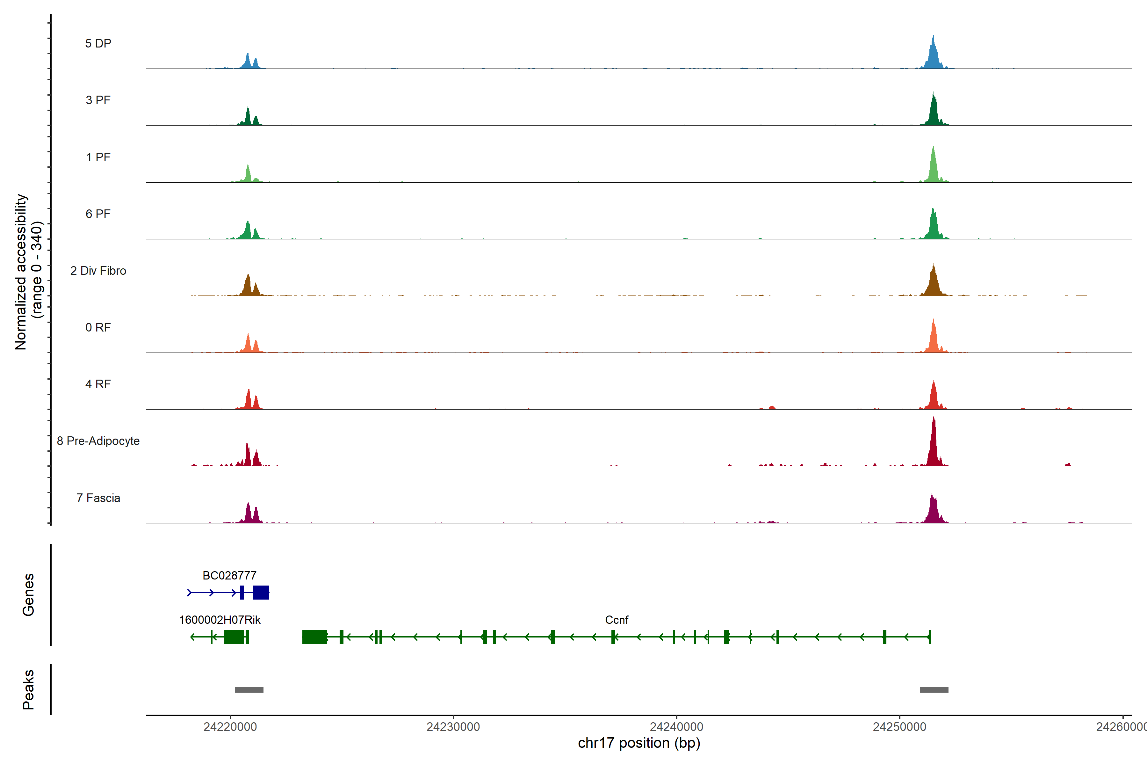Click the largest green Ccnf exon block
Image resolution: width=1147 pixels, height=765 pixels.
coord(314,637)
